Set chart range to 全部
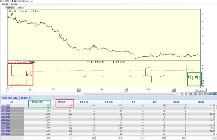 [x=210, y=94]
